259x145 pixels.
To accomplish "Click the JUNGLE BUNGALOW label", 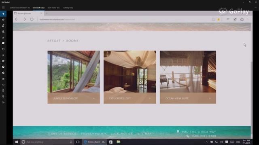I will point(66,98).
